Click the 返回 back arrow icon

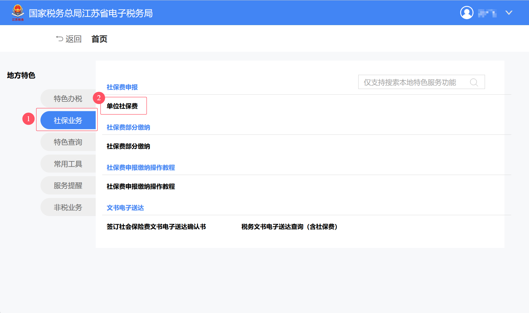59,38
